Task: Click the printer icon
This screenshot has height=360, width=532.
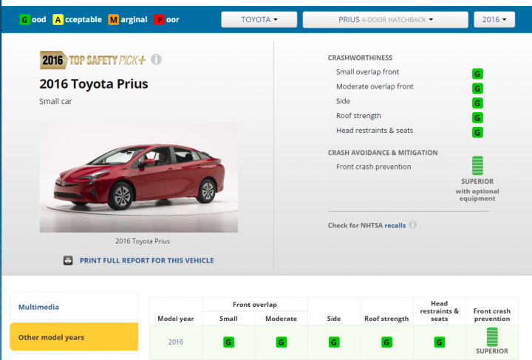Action: (x=68, y=260)
